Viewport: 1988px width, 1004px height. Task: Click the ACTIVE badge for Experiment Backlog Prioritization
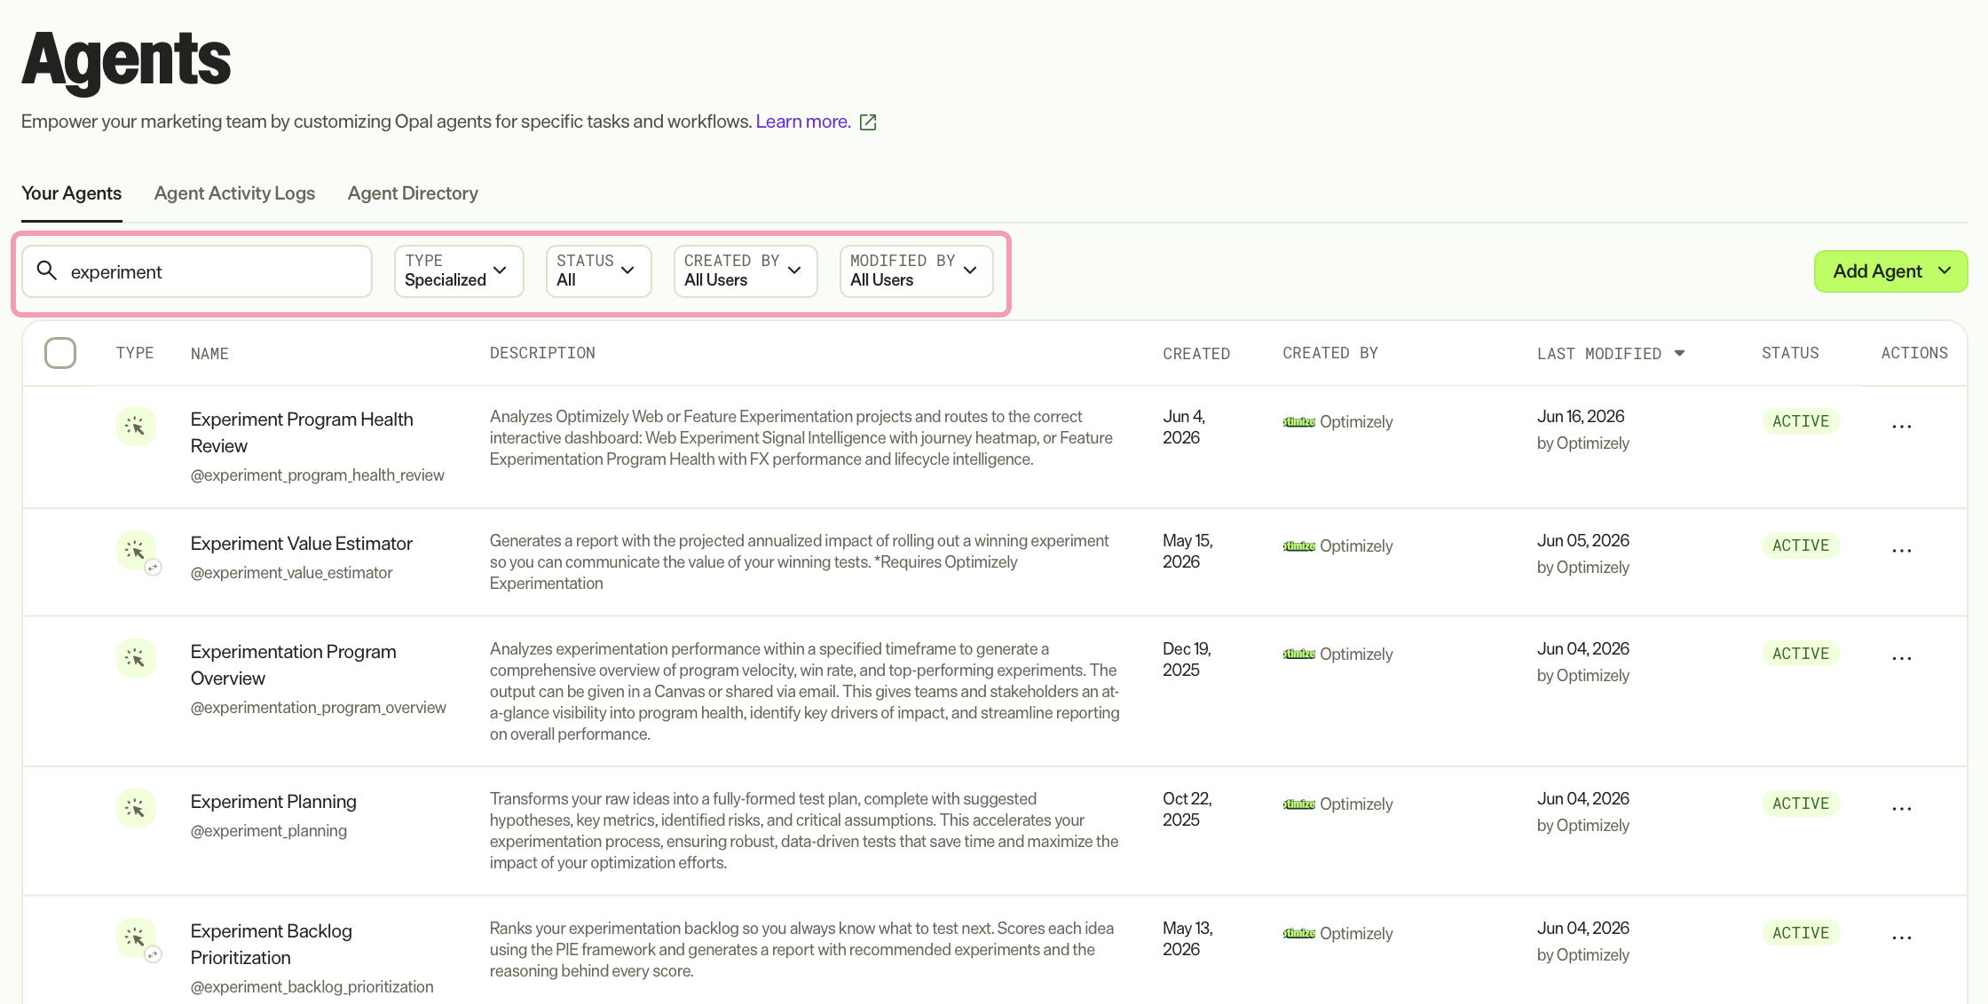pos(1801,933)
